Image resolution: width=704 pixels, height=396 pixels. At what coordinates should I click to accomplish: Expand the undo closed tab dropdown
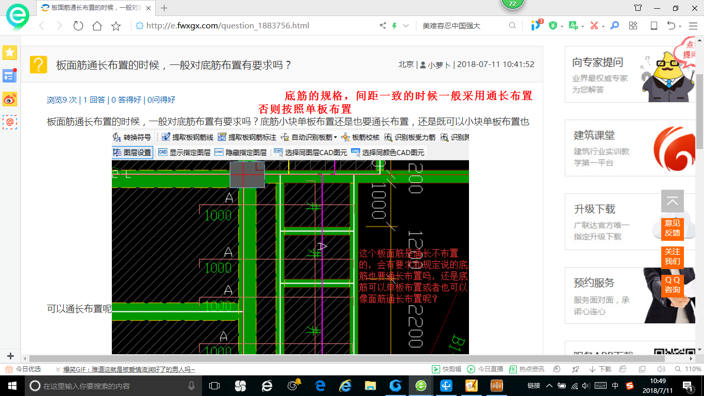(x=680, y=26)
